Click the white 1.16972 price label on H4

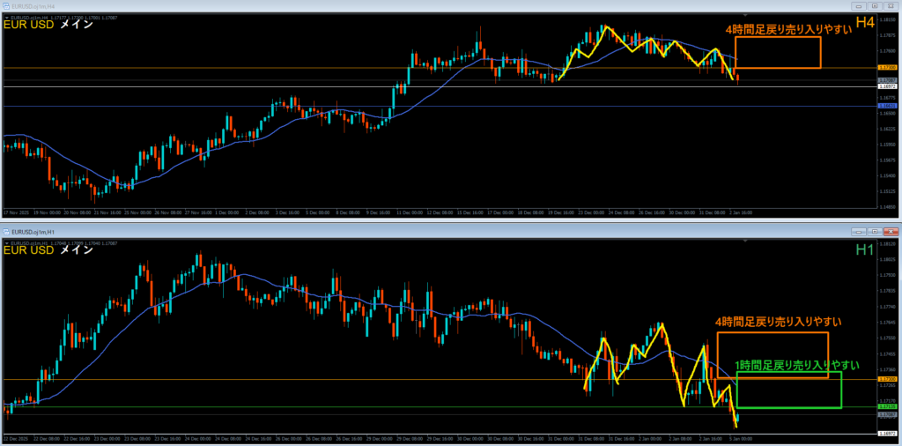(887, 86)
